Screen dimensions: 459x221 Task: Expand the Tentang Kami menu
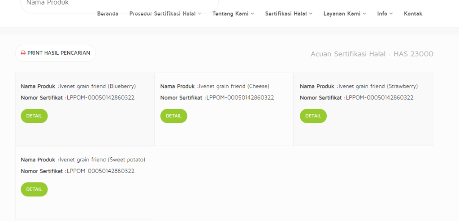coord(233,13)
